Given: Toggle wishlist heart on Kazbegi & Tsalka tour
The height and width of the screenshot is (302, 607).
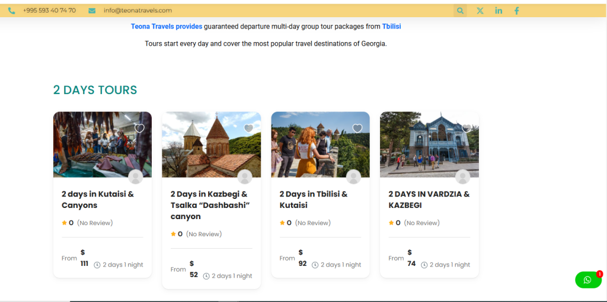Looking at the screenshot, I should 248,128.
